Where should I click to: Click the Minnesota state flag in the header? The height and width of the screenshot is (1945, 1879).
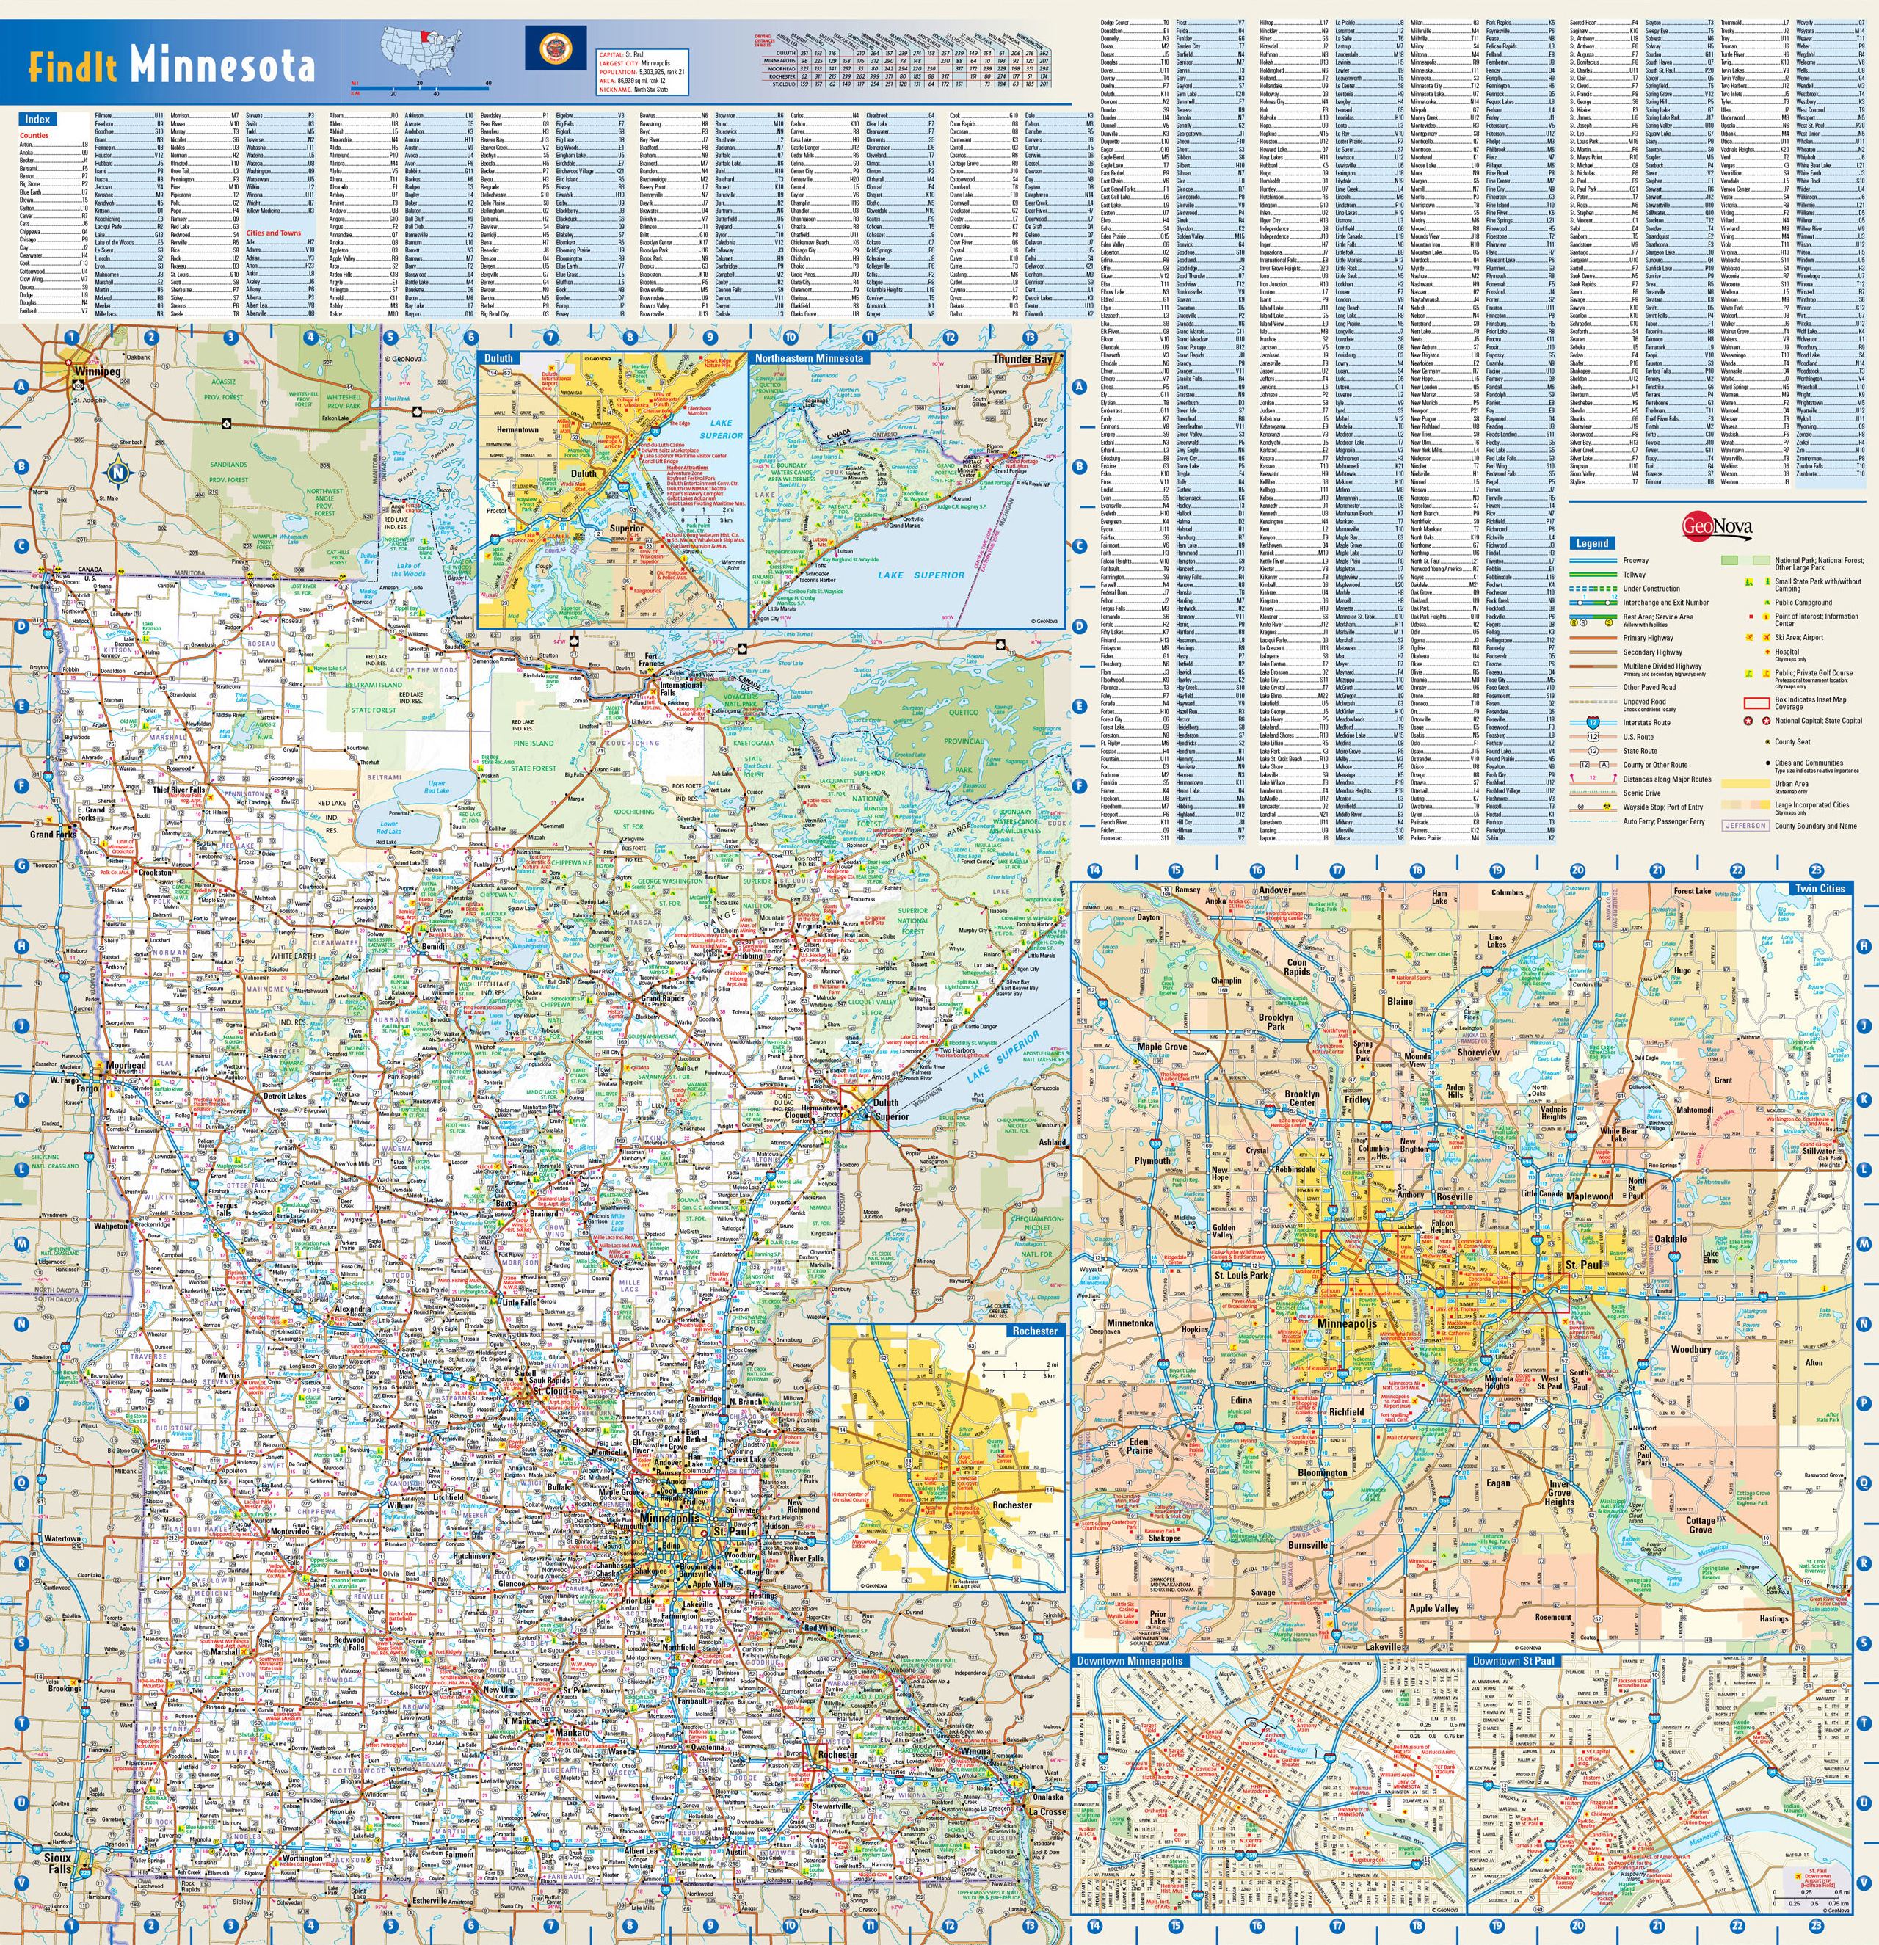pos(556,48)
